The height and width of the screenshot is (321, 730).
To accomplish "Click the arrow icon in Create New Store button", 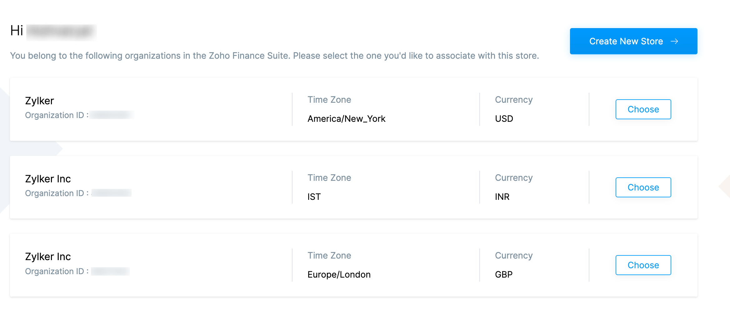I will pyautogui.click(x=676, y=41).
